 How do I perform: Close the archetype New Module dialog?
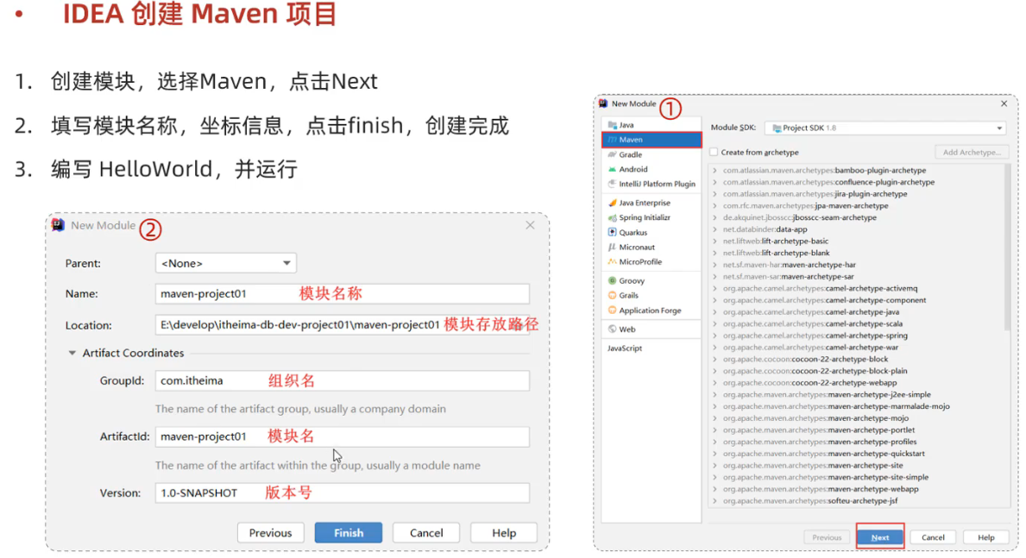(1004, 103)
